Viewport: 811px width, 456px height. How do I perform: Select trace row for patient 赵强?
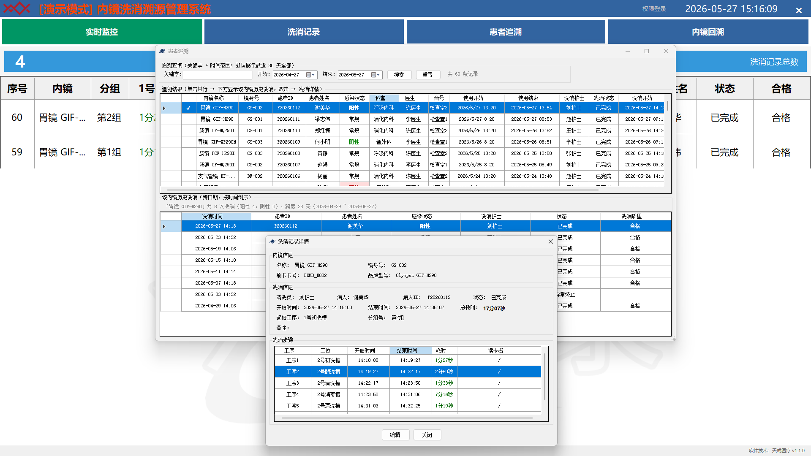(412, 165)
